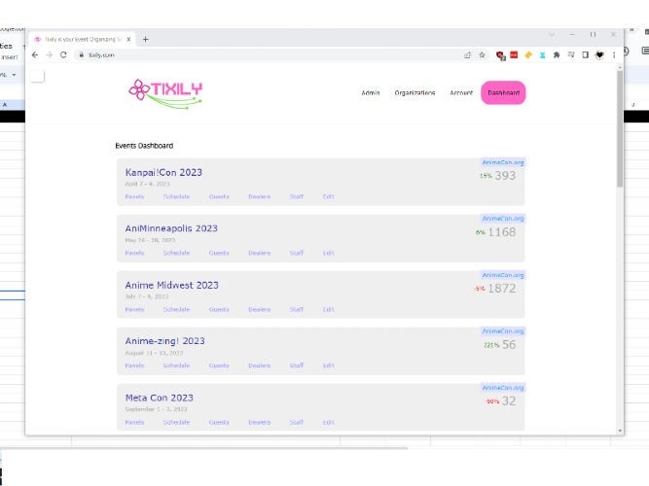Open Dealers for Anime Midwest 2023
The height and width of the screenshot is (486, 649).
click(x=260, y=309)
